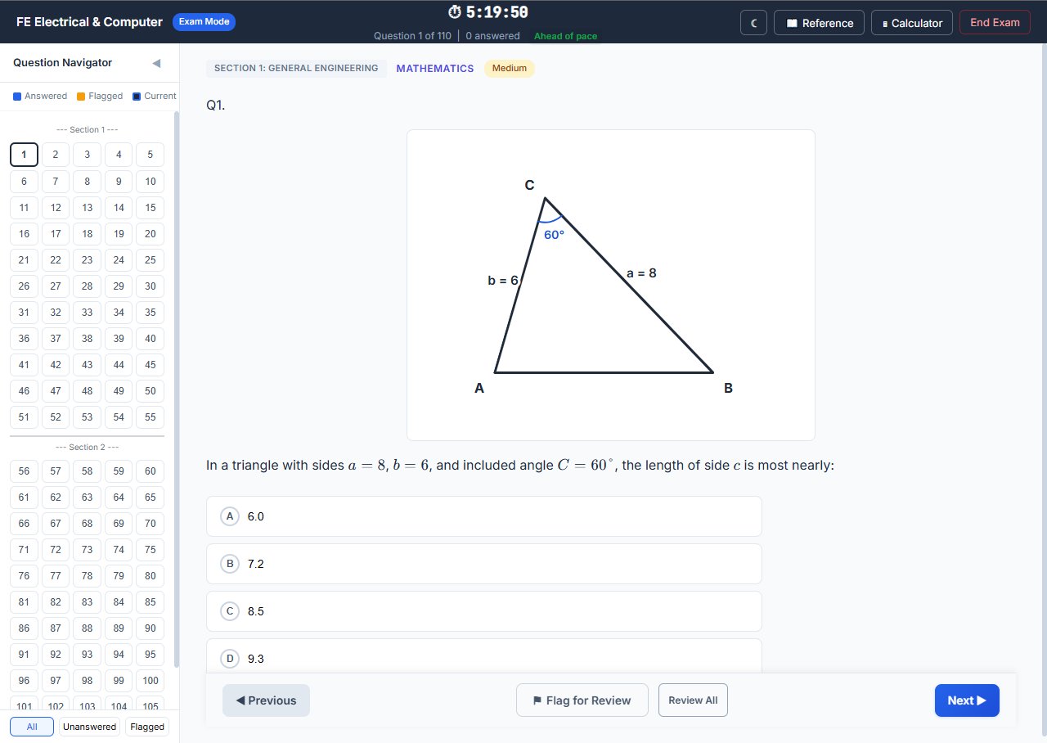Go to the Next question
Screen dimensions: 1047x743
967,700
